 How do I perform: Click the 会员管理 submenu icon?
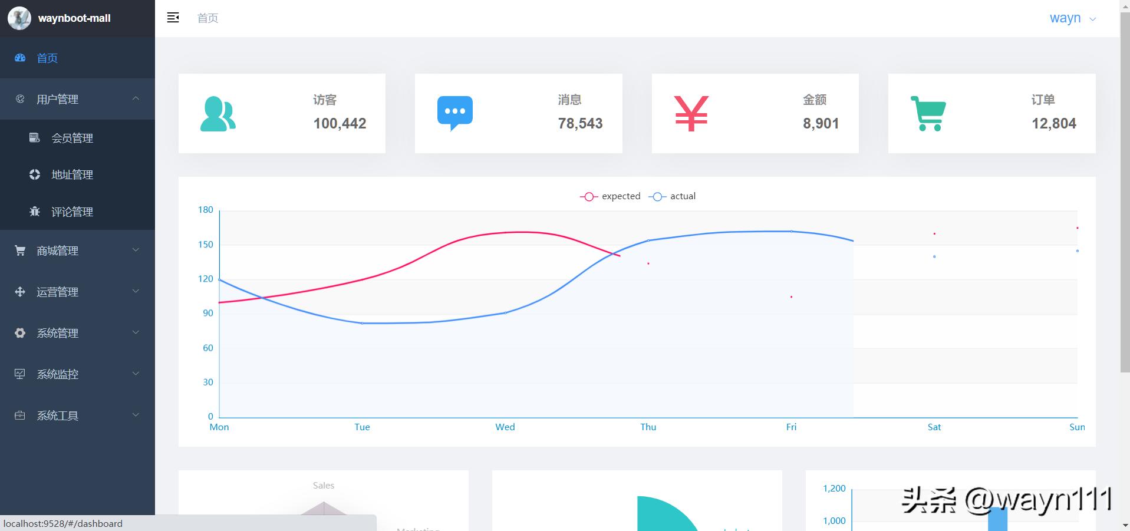(x=35, y=138)
